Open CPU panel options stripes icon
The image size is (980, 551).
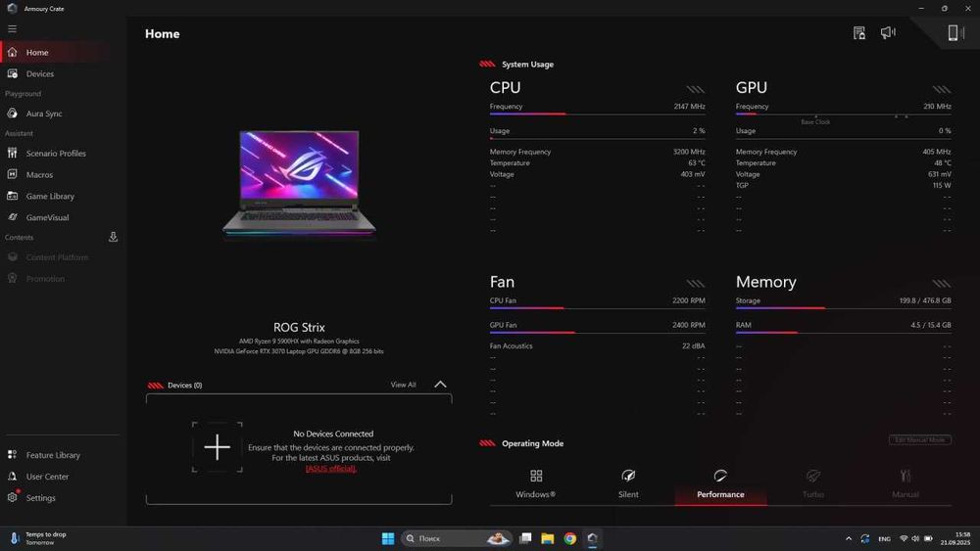(x=696, y=89)
